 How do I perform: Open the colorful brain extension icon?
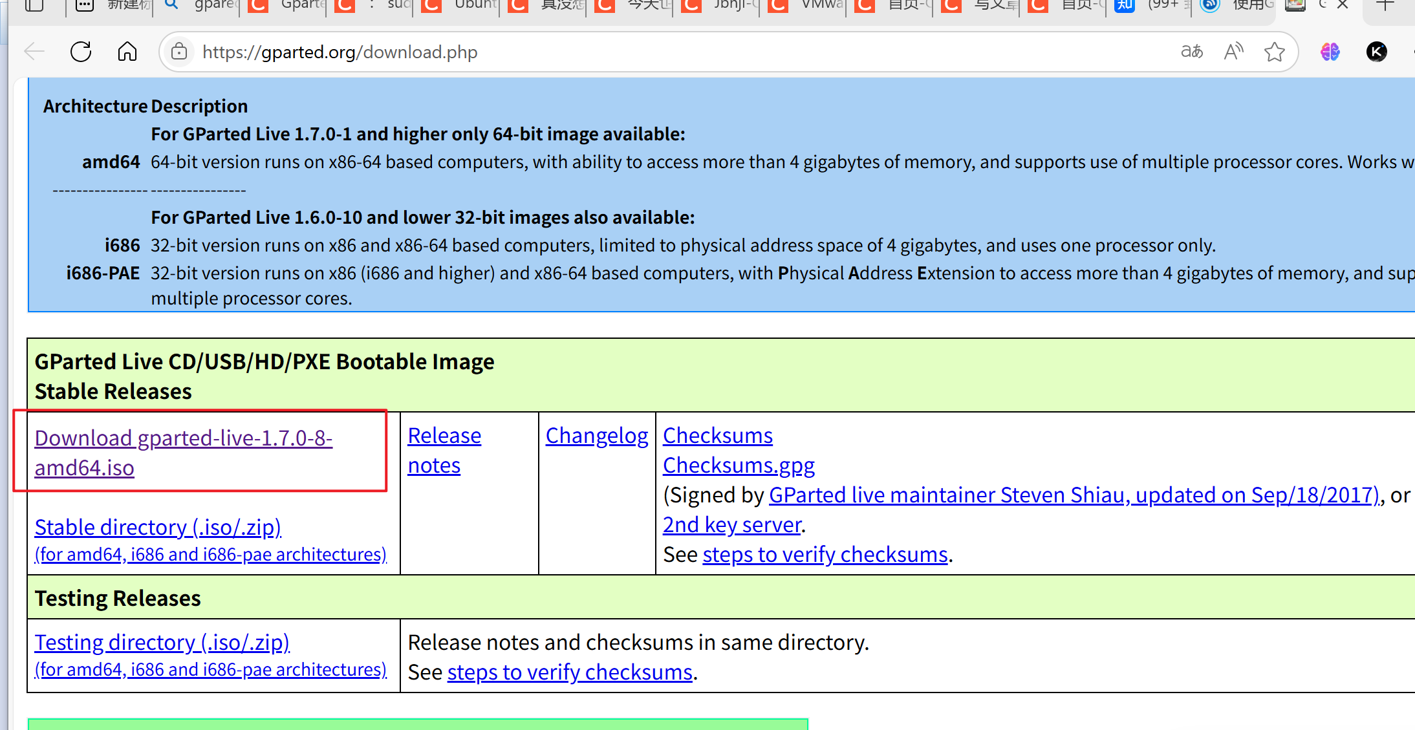pyautogui.click(x=1330, y=52)
